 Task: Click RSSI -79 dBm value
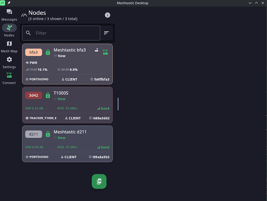67,147
